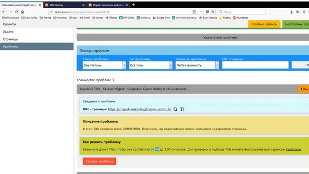
Task: Click the Фильтр проблем heading
Action: point(95,50)
